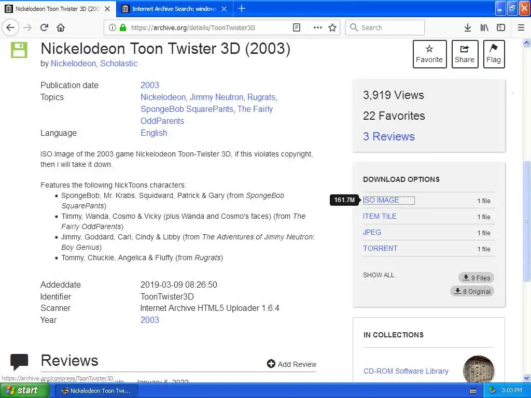Select the text "22 Favorites"
The height and width of the screenshot is (398, 531).
point(394,116)
